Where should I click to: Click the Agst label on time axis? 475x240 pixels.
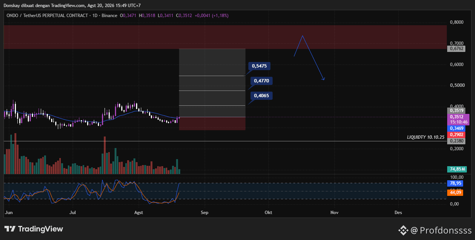tap(138, 213)
